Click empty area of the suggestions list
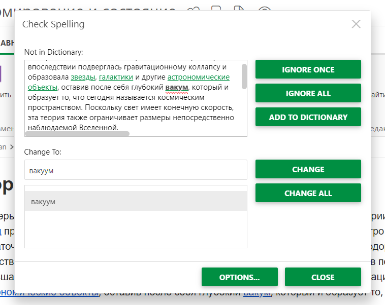Viewport: 385px width, 305px height. 136,231
